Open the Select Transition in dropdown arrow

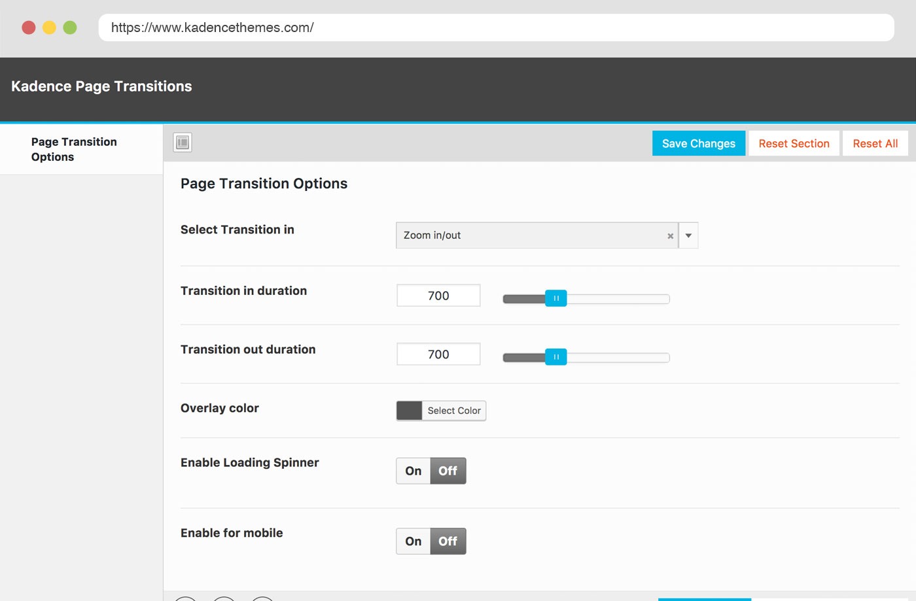coord(688,235)
